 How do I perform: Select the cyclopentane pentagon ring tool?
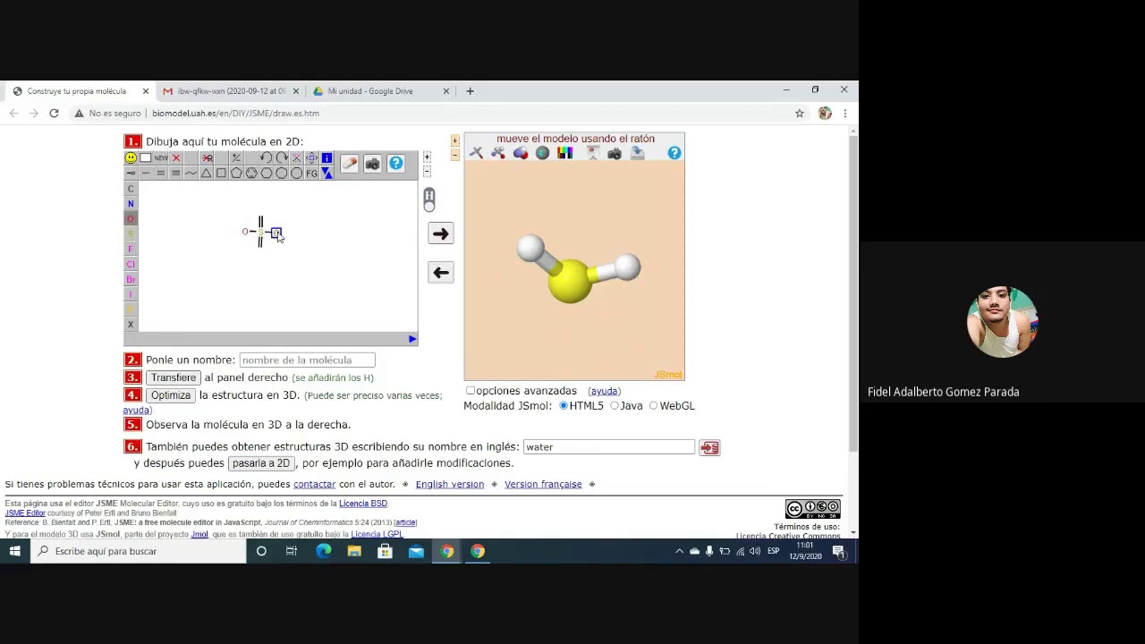pyautogui.click(x=236, y=174)
